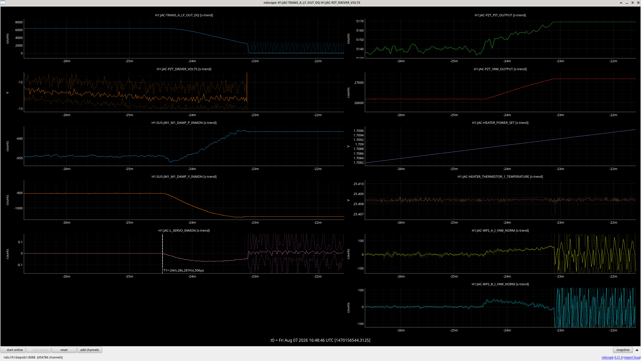641x361 pixels.
Task: Click the start online button
Action: (x=13, y=350)
